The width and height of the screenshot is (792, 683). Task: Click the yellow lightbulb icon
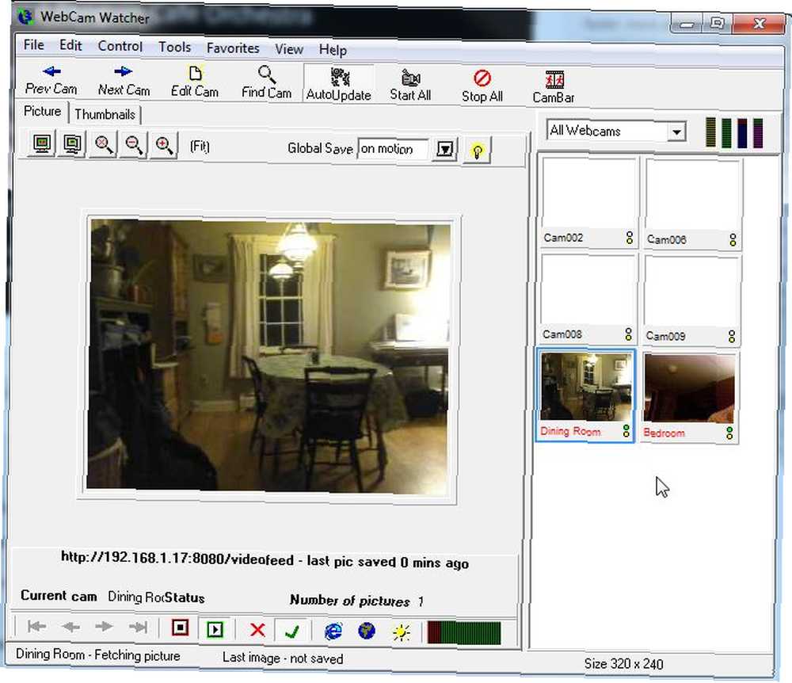478,151
